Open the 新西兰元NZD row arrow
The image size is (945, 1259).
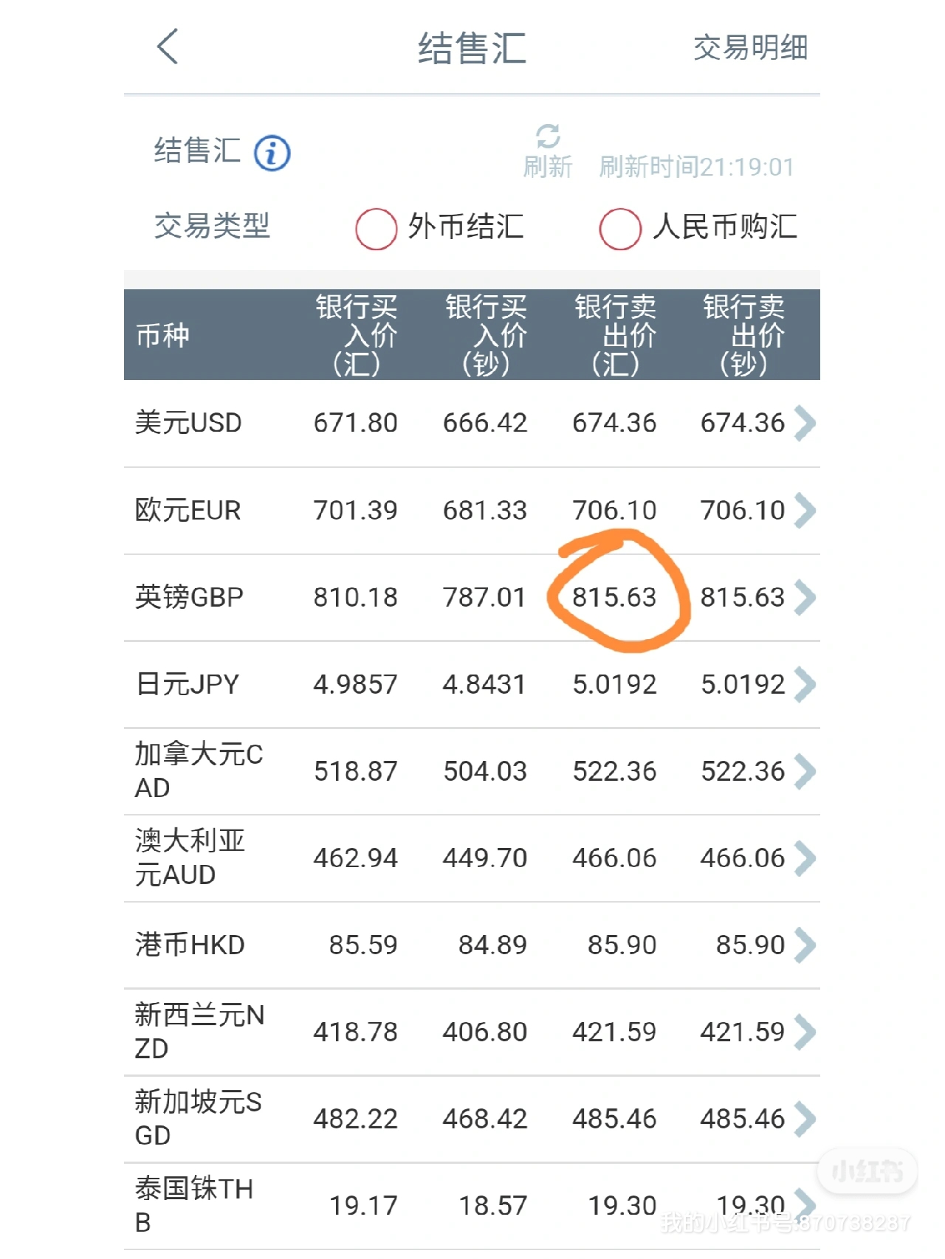pos(805,1032)
